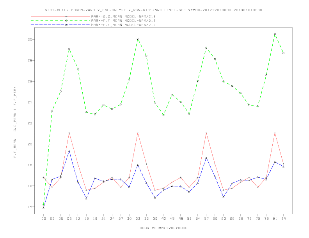Click y-axis tick label 18

pos(30,165)
